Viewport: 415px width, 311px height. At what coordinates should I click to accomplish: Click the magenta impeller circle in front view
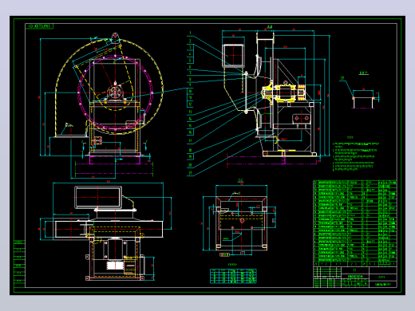coord(115,93)
